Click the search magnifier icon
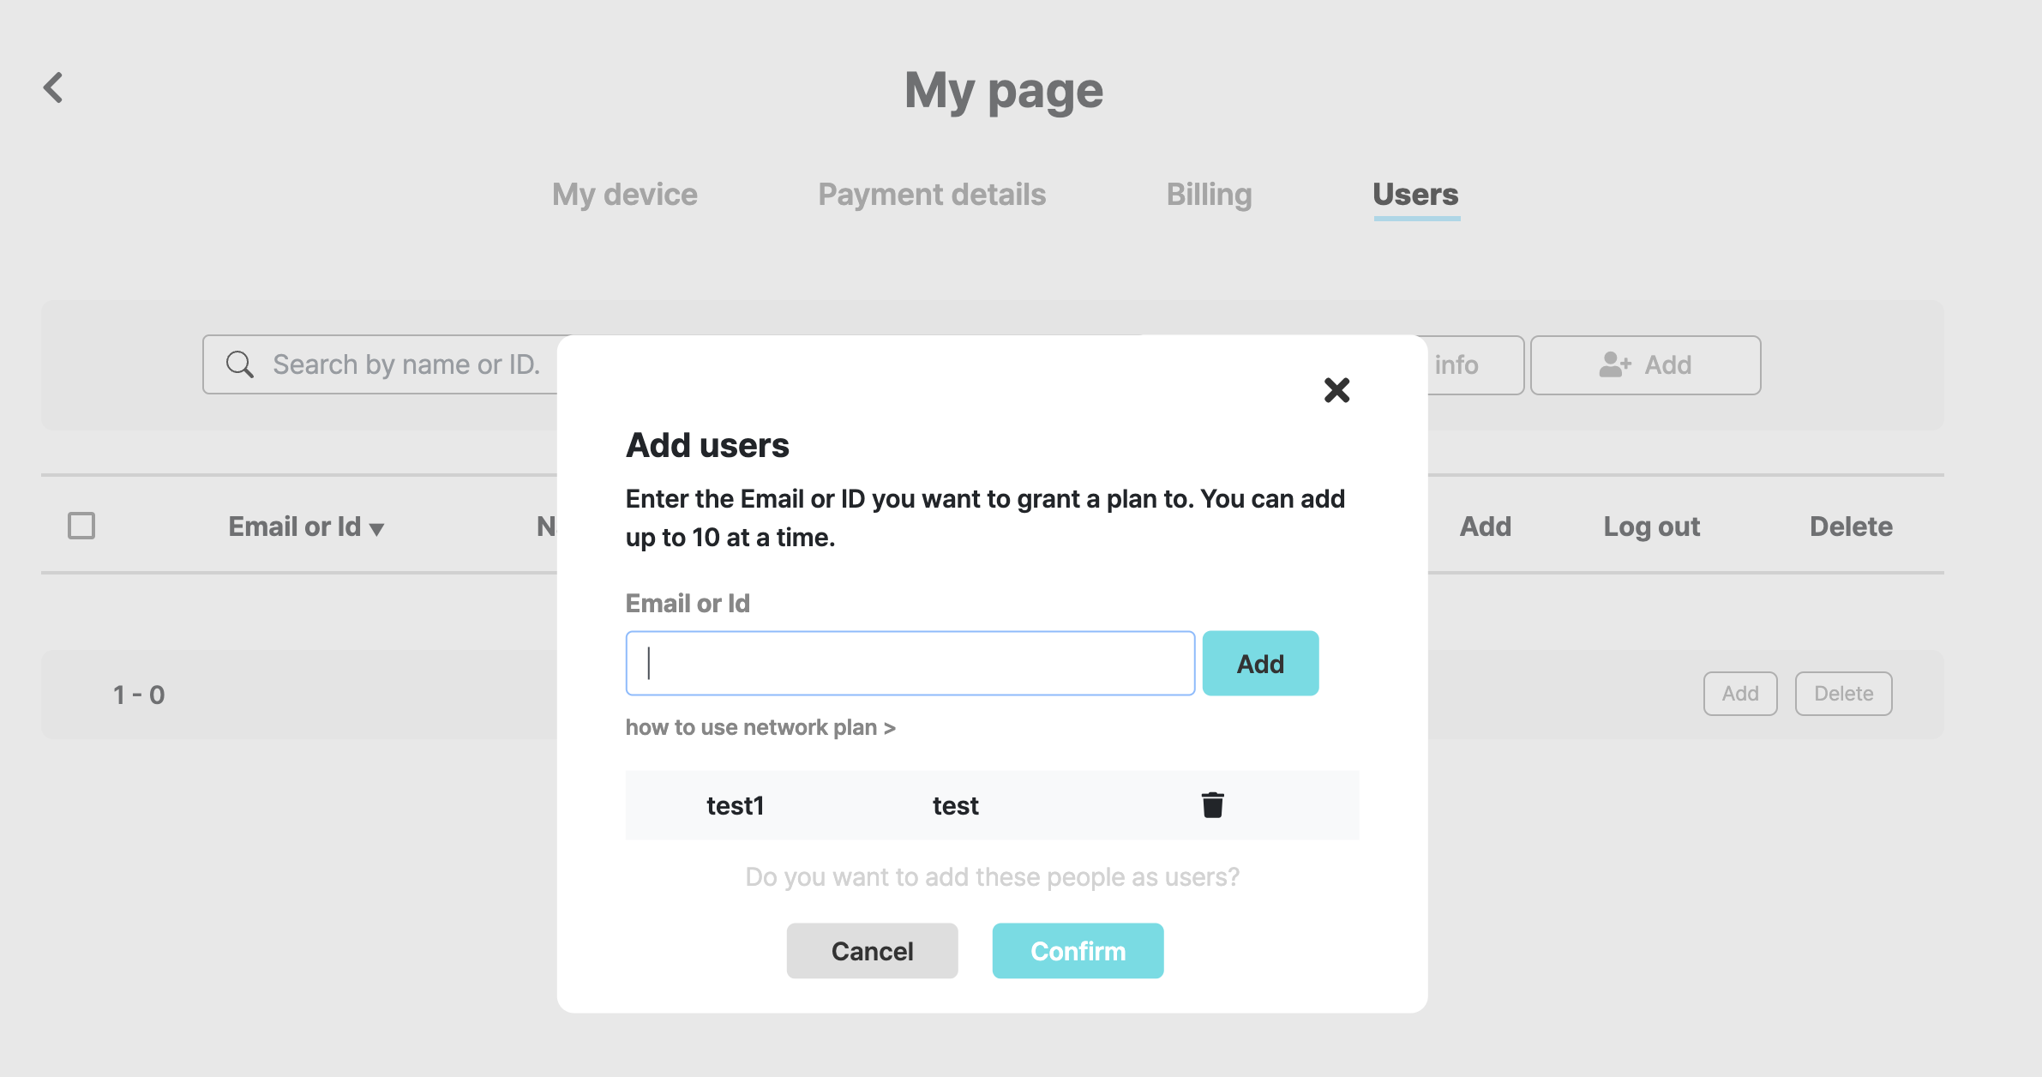The width and height of the screenshot is (2042, 1077). 240,364
